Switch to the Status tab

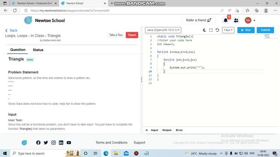pos(38,50)
